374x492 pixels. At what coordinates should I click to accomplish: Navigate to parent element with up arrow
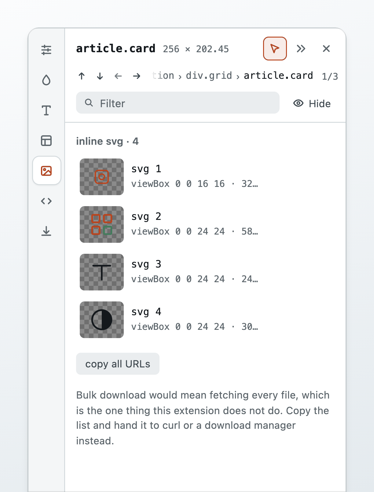pos(82,76)
